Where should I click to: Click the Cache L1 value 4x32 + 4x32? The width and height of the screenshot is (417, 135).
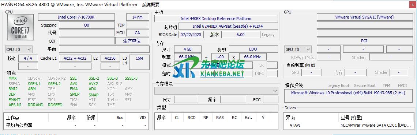click(75, 58)
